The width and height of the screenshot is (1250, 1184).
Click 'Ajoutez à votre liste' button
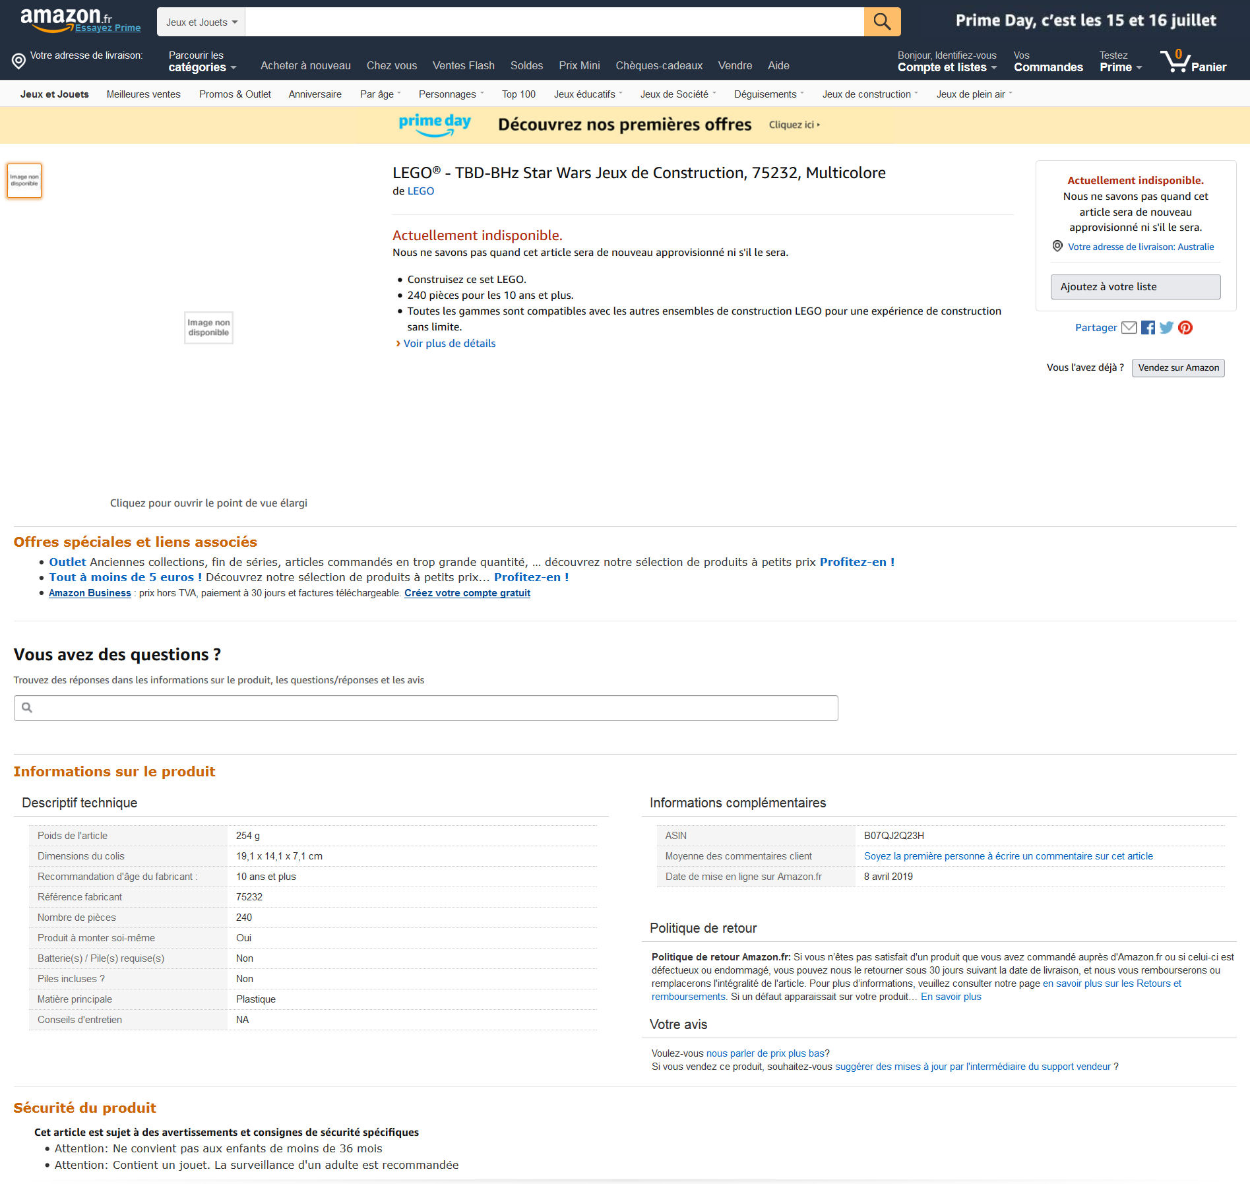(x=1135, y=287)
